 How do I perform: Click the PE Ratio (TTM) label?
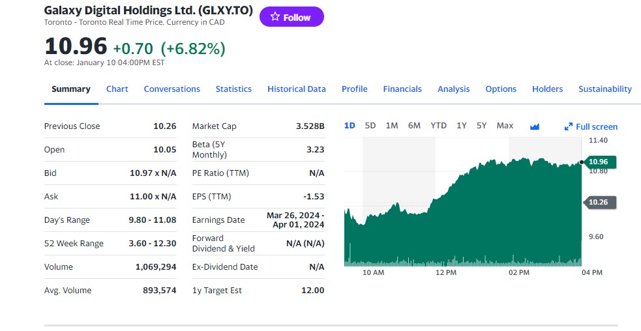tap(220, 173)
